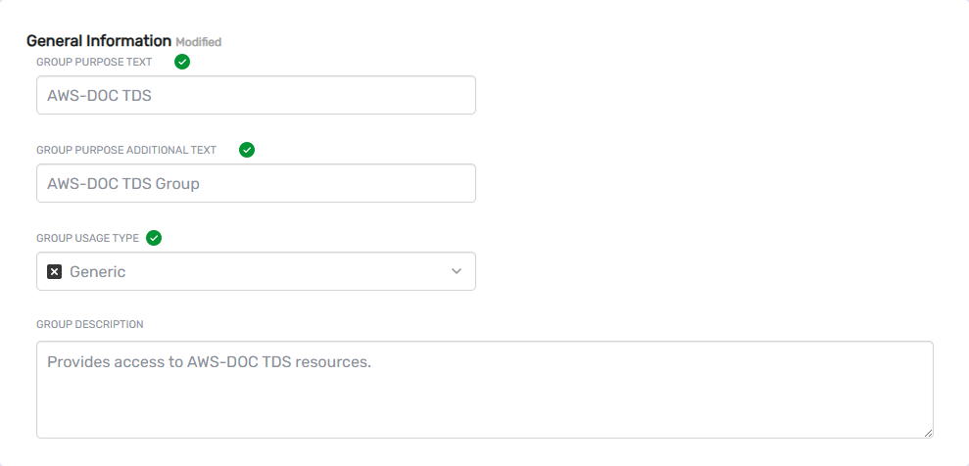Click the green checkmark beside Group Usage Type

pyautogui.click(x=154, y=238)
